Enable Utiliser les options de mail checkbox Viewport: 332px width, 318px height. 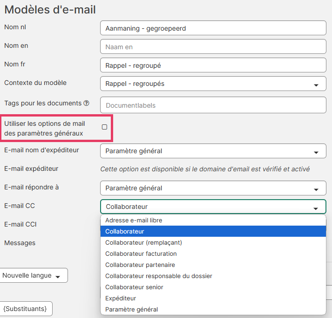coord(104,127)
